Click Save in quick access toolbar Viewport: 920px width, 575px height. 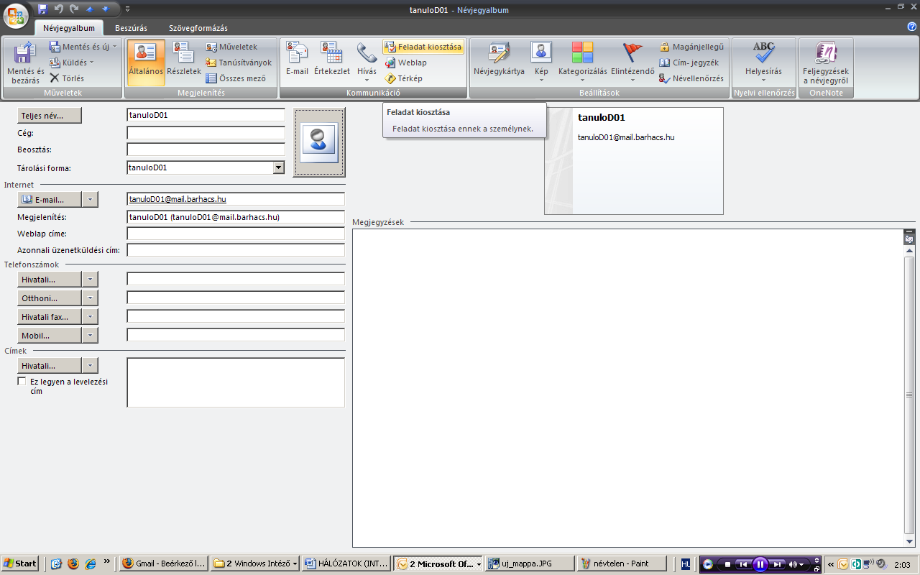coord(42,9)
